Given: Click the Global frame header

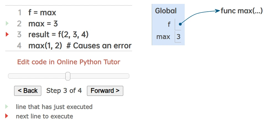Looking at the screenshot, I should pyautogui.click(x=166, y=11).
